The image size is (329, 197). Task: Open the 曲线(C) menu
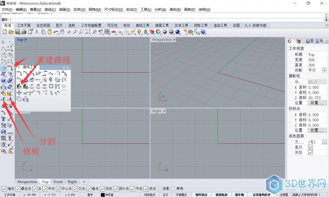click(50, 9)
